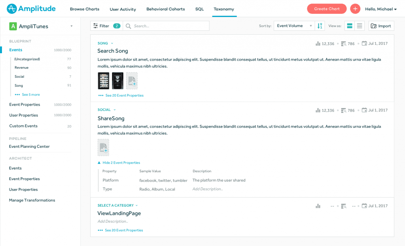Open Event Planning Center in the sidebar

pyautogui.click(x=29, y=147)
